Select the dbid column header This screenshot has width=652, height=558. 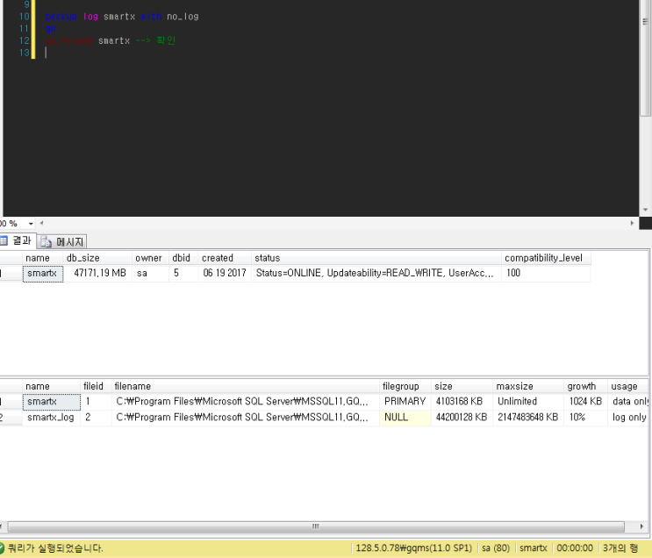(x=183, y=258)
